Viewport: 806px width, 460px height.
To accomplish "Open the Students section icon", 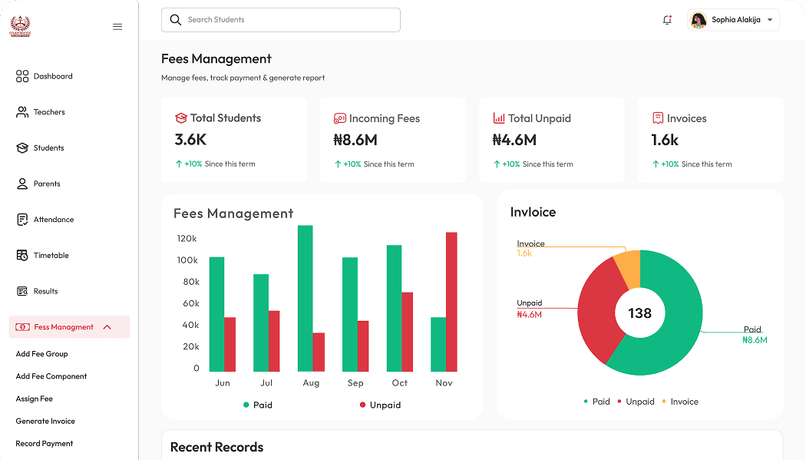I will (x=21, y=147).
